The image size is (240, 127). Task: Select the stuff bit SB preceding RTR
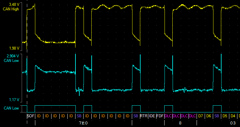coord(136,116)
